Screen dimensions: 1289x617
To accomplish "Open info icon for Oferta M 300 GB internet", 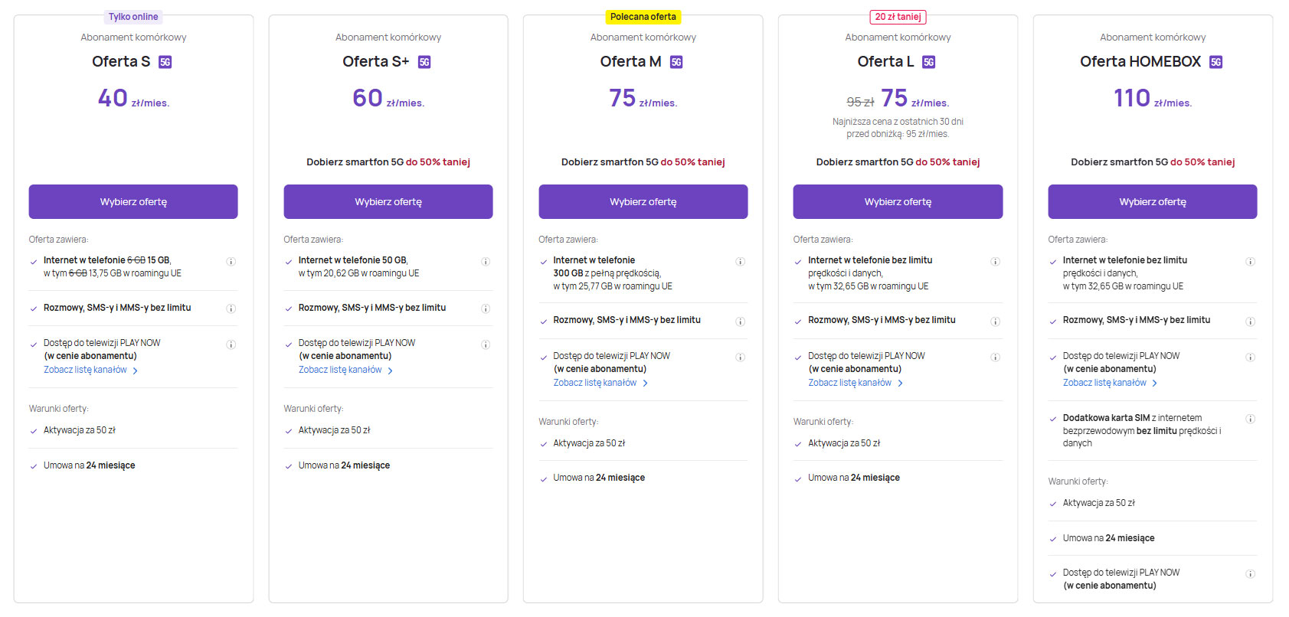I will pyautogui.click(x=741, y=262).
